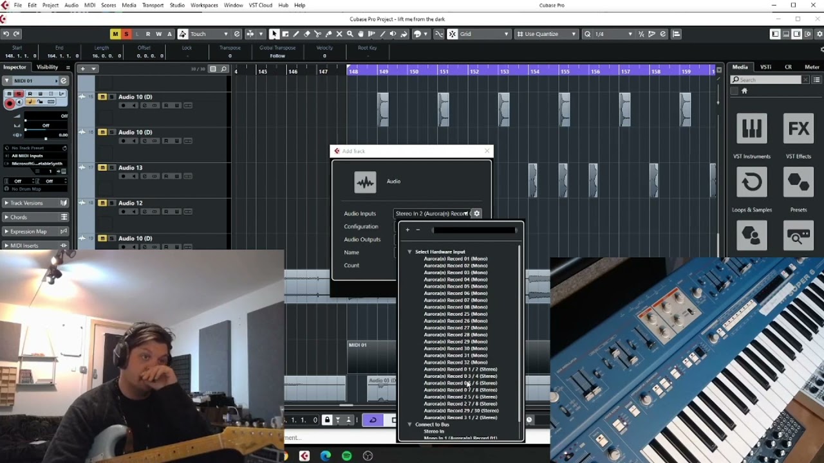Choose the Mute X tool
Screen dimensions: 824x463
pos(339,34)
